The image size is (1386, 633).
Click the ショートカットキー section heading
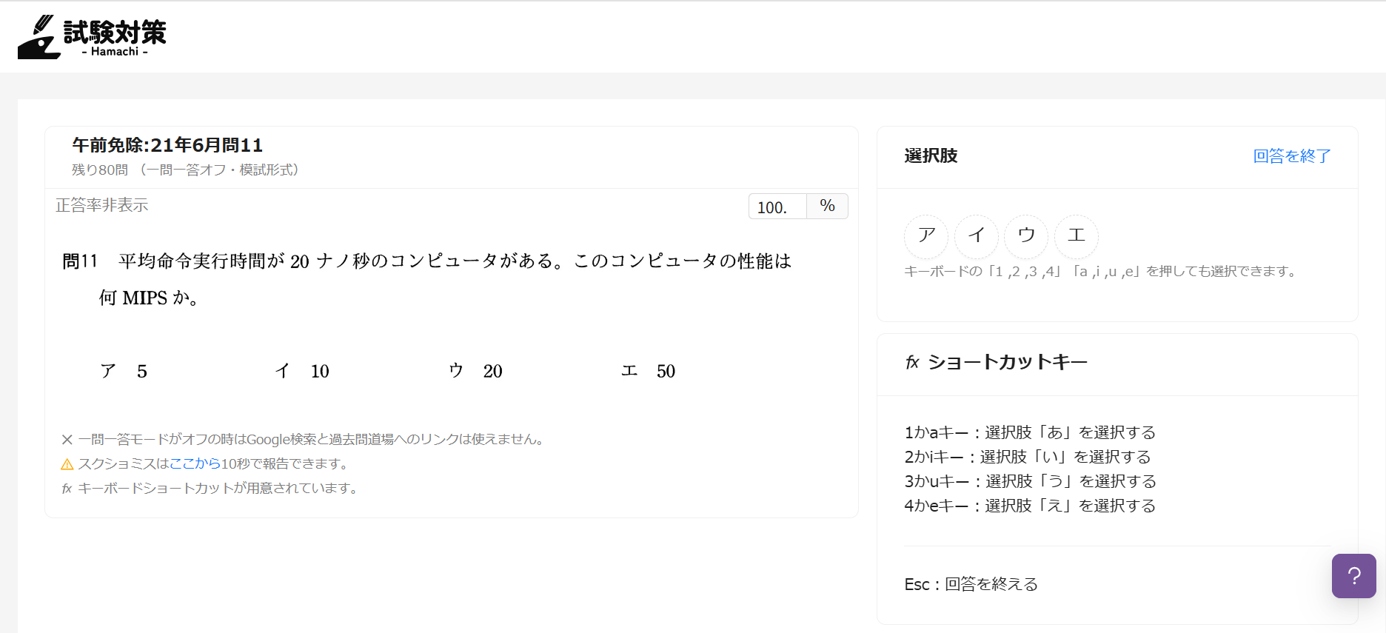1007,362
